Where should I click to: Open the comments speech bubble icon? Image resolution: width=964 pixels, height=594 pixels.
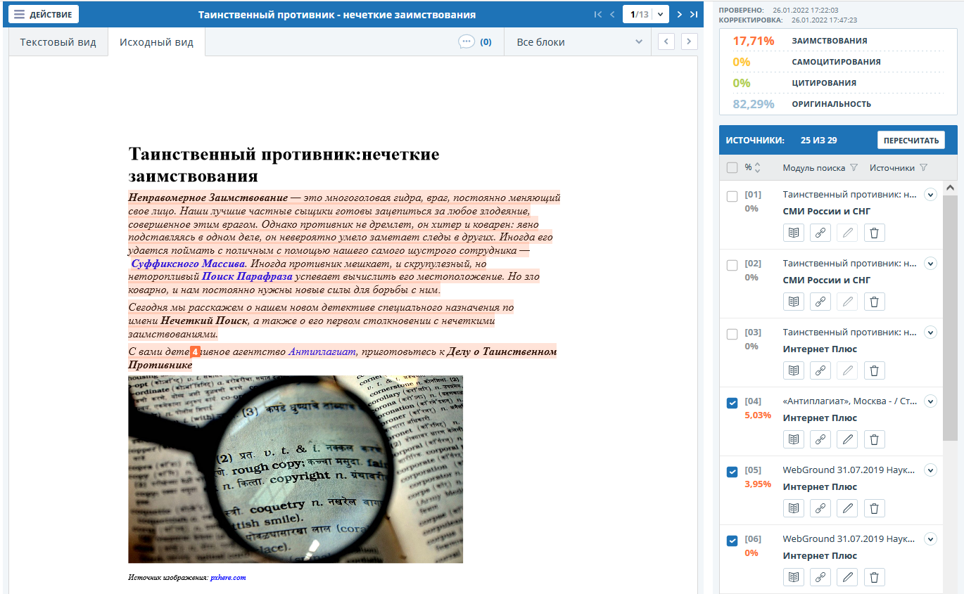pos(466,42)
